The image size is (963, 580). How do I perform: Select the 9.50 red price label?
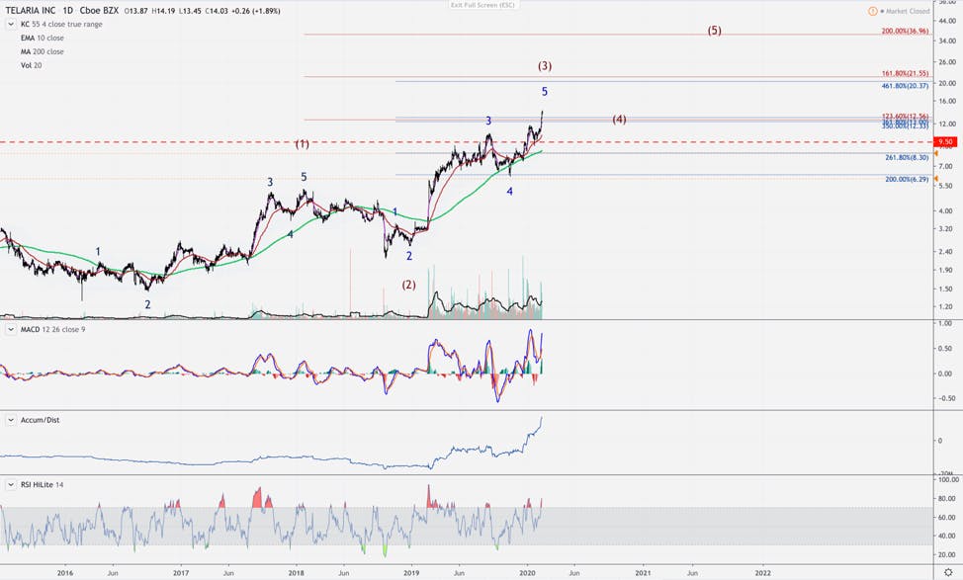pos(946,141)
